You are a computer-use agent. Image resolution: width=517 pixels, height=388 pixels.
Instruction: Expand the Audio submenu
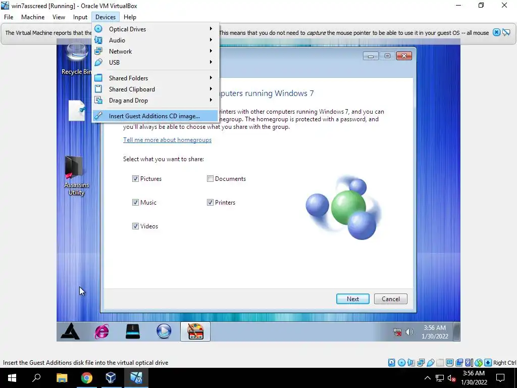[156, 40]
